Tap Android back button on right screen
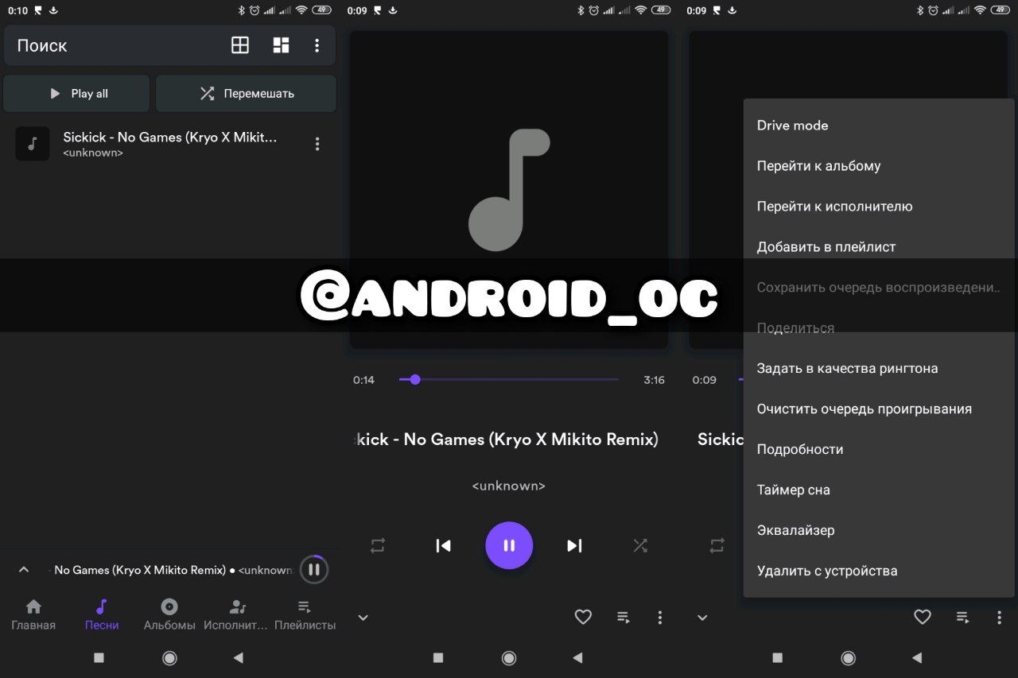This screenshot has height=678, width=1018. click(917, 657)
